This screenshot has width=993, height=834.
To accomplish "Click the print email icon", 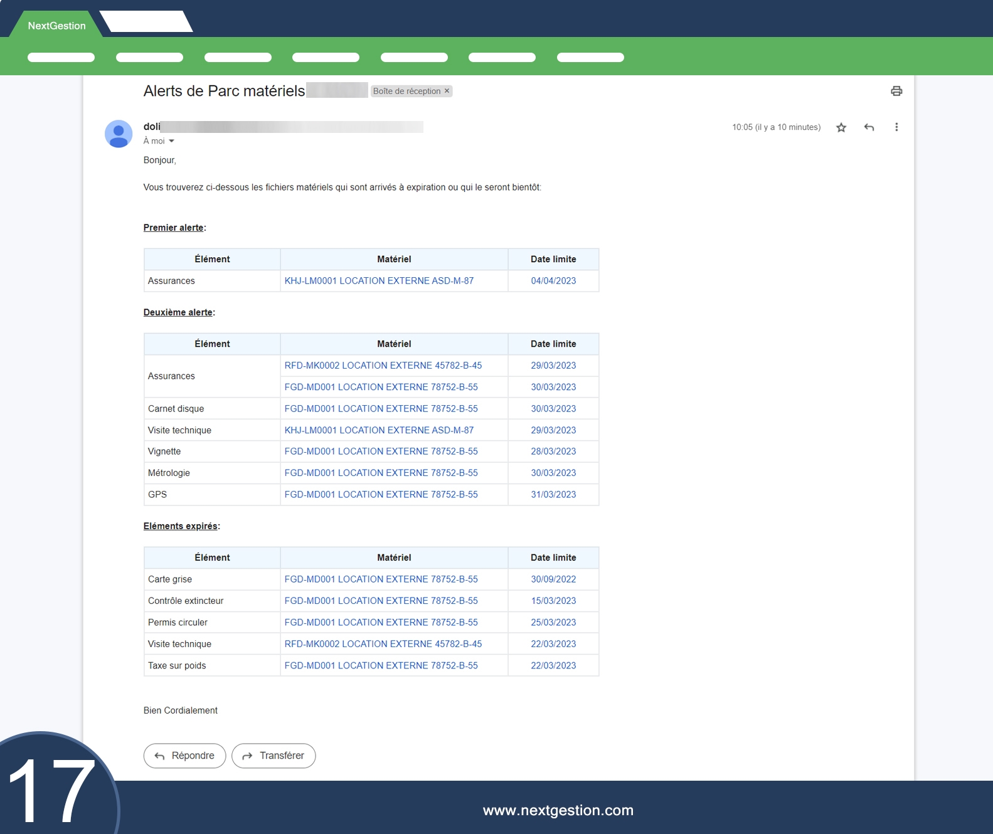I will 896,91.
